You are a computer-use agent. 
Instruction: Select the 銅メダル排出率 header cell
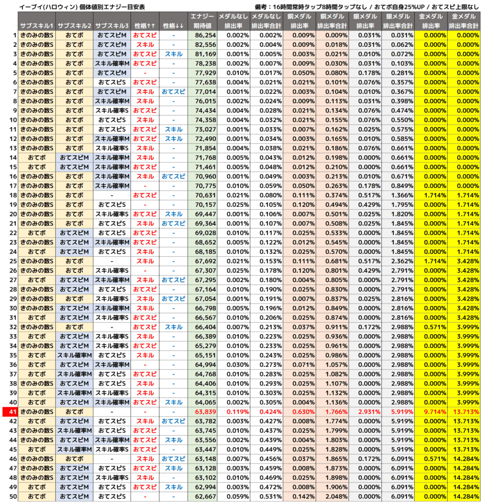click(299, 21)
